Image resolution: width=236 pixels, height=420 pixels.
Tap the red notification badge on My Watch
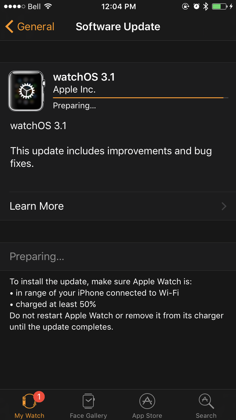[39, 397]
